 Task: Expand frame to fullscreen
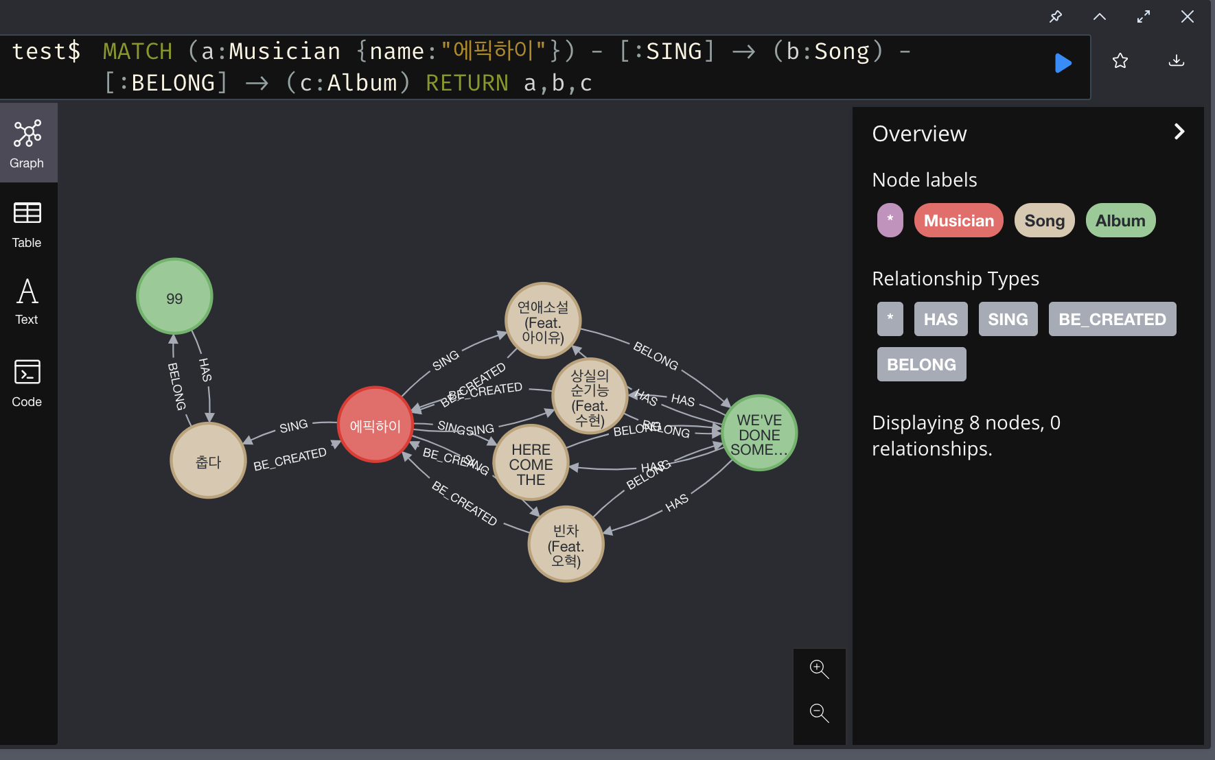pos(1144,16)
